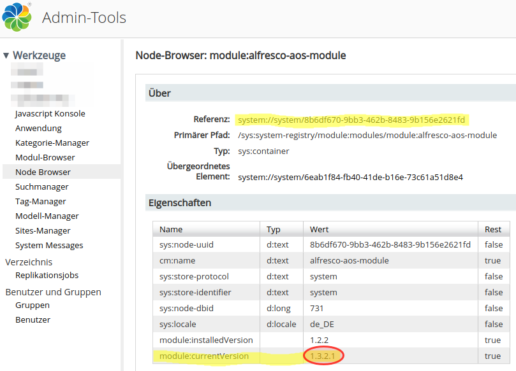The image size is (516, 371).
Task: Click the sys:container type value
Action: (x=263, y=151)
